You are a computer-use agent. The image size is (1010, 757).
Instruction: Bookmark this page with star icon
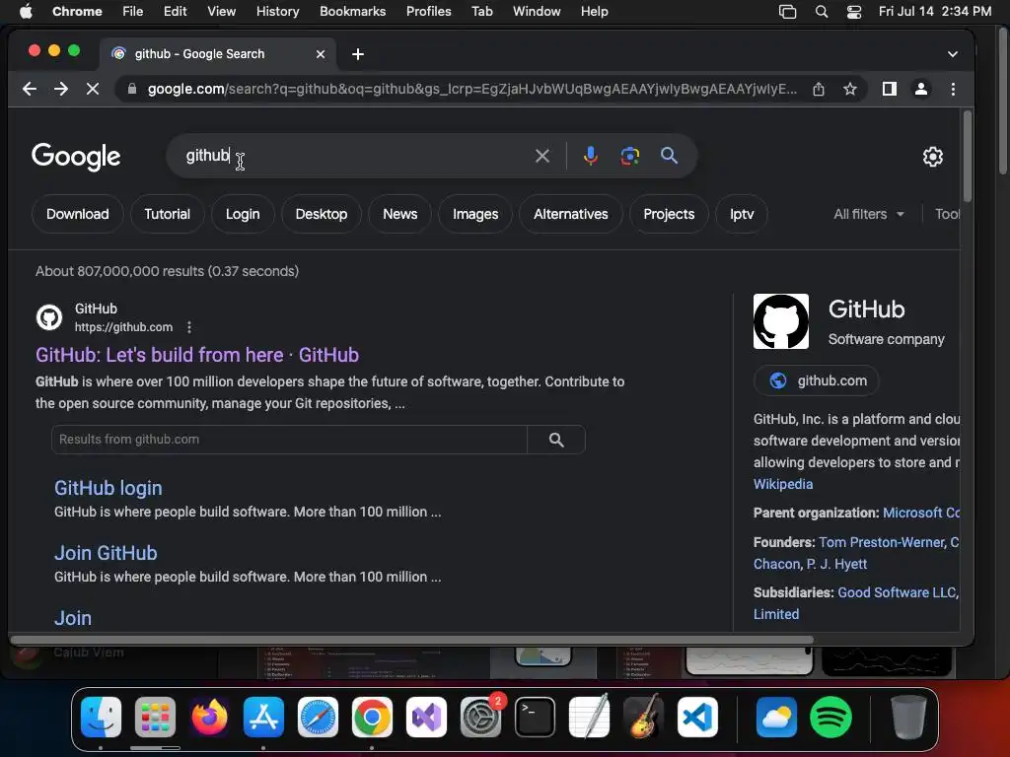850,89
